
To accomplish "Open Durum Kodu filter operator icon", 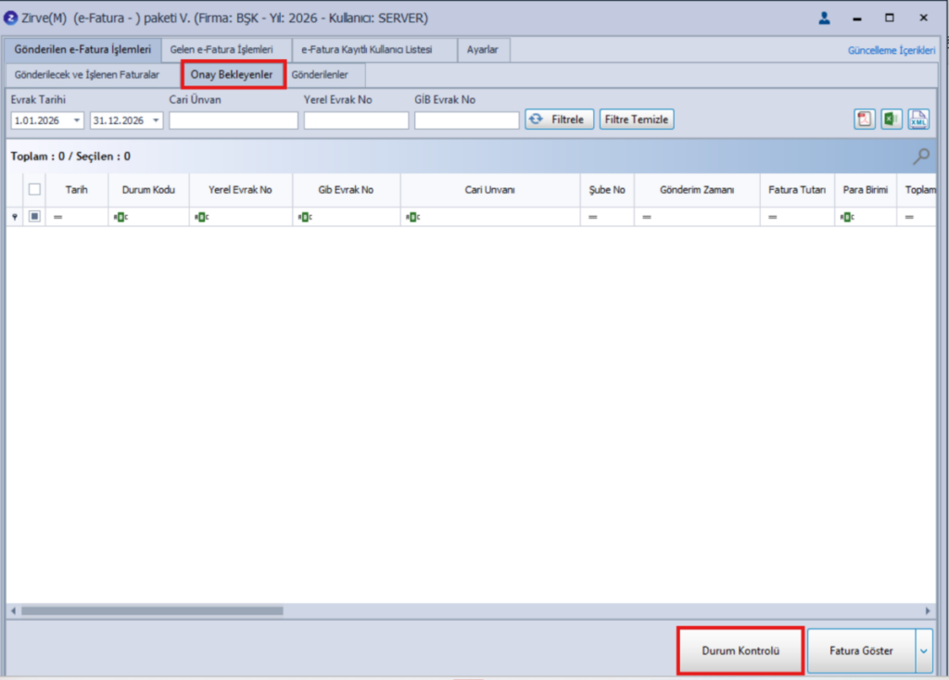I will pyautogui.click(x=120, y=217).
